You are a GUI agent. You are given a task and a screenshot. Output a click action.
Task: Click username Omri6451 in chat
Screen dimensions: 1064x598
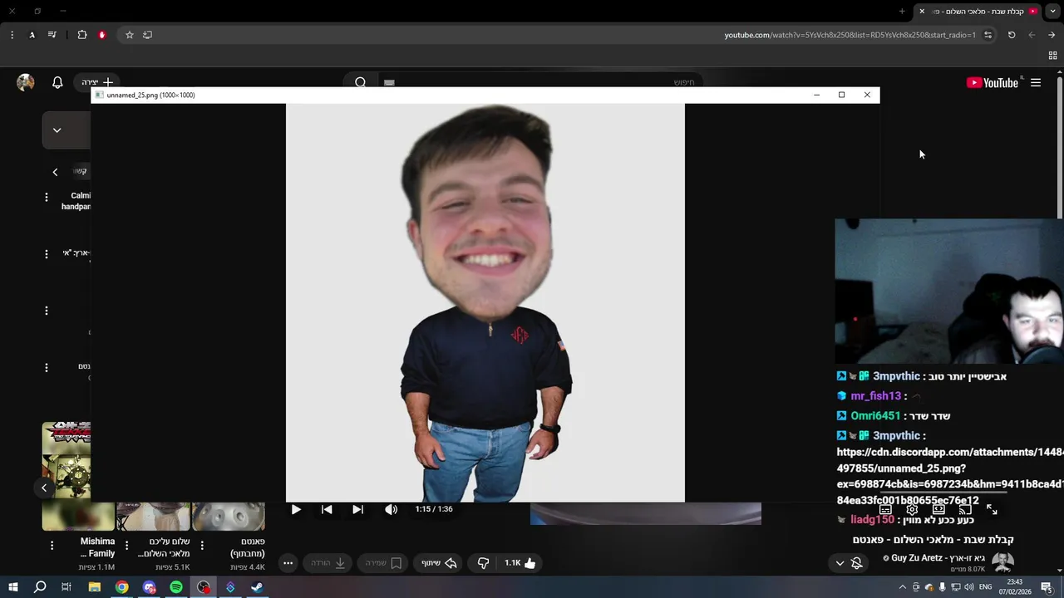[x=875, y=415]
